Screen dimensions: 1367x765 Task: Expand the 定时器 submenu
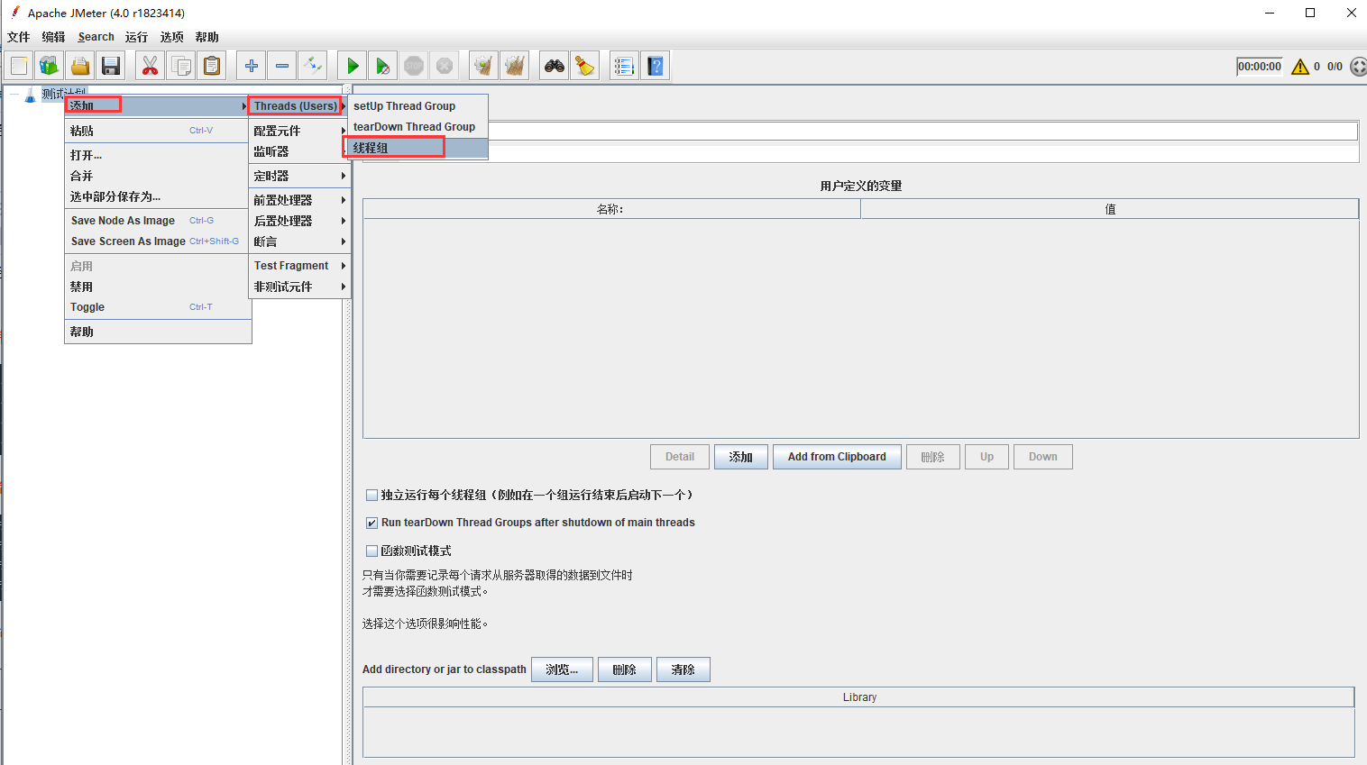pos(299,176)
